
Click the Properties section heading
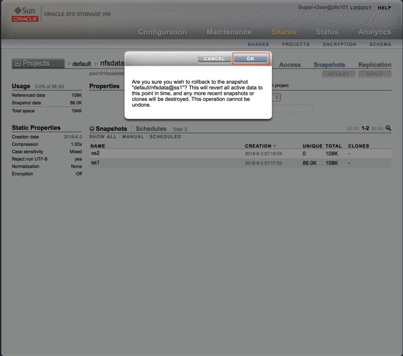point(104,86)
